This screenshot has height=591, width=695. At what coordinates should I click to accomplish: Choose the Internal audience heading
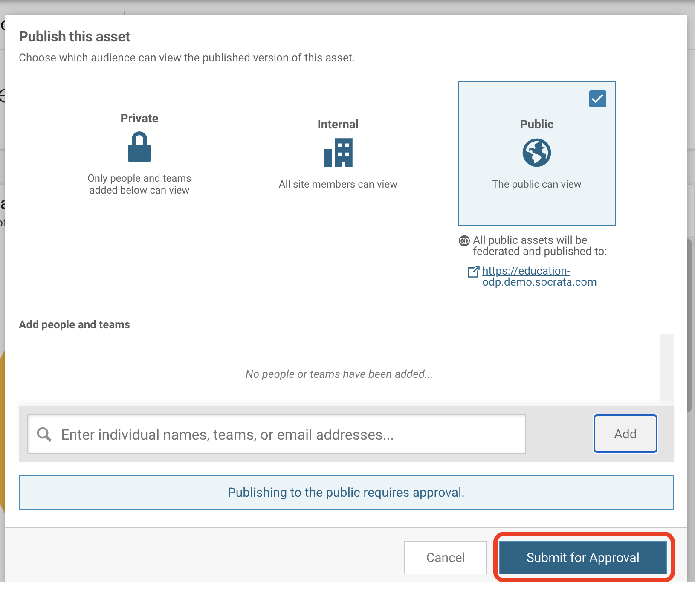[338, 124]
